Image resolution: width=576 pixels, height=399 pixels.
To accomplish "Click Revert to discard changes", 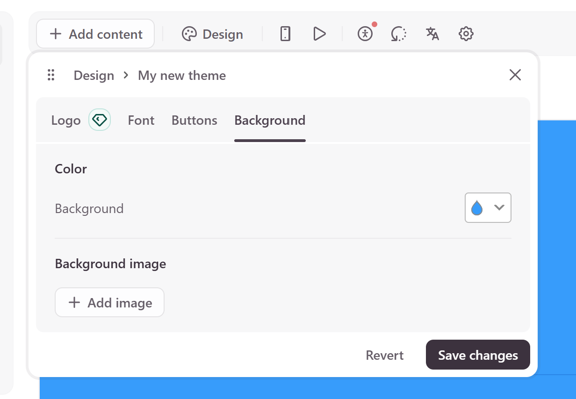I will (x=385, y=355).
